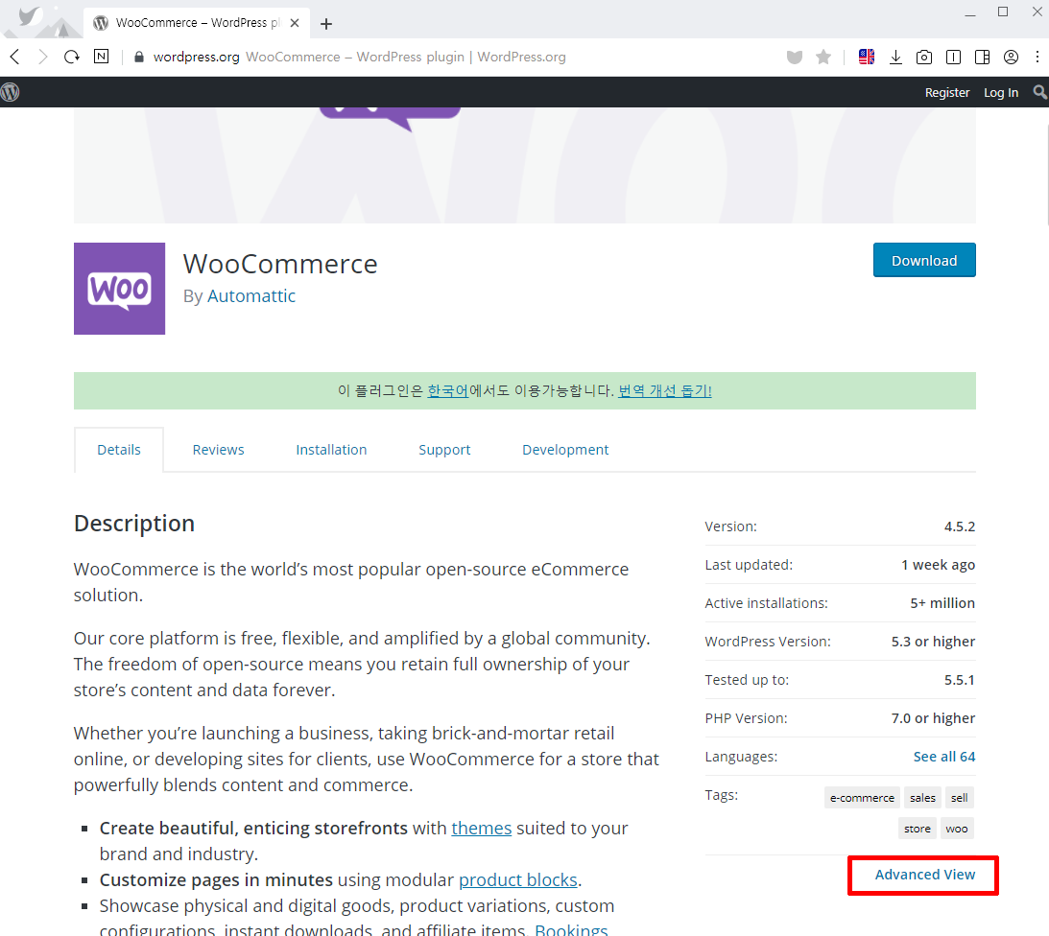This screenshot has width=1049, height=936.
Task: Reload the page with the refresh icon
Action: coord(72,57)
